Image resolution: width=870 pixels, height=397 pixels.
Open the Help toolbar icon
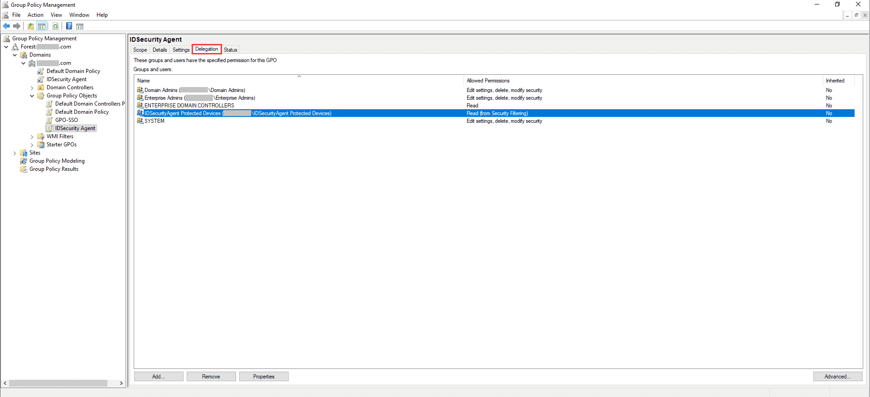click(69, 26)
